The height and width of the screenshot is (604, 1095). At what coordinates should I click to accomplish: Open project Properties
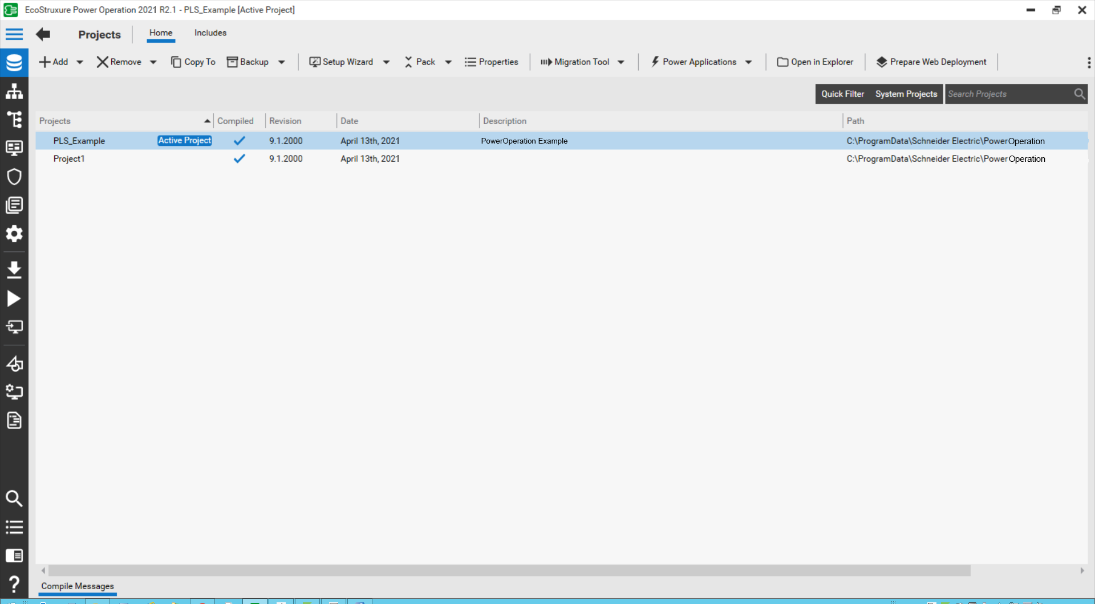point(492,62)
